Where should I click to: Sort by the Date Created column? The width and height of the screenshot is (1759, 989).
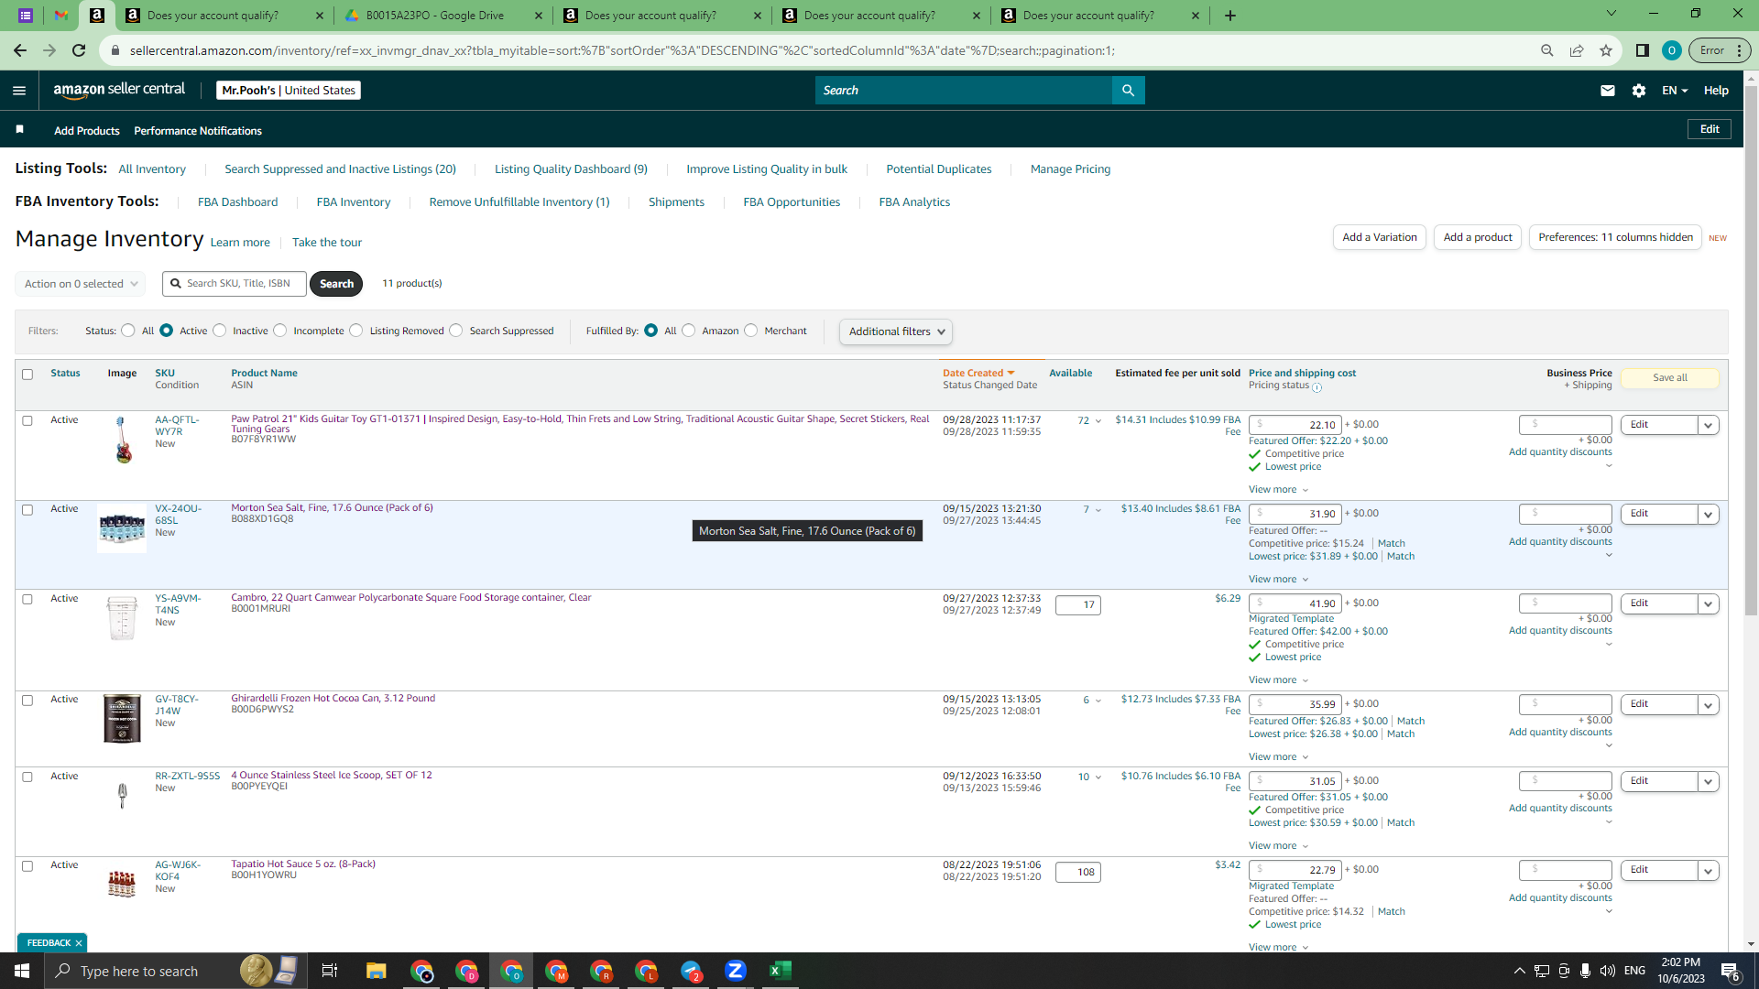pos(978,373)
